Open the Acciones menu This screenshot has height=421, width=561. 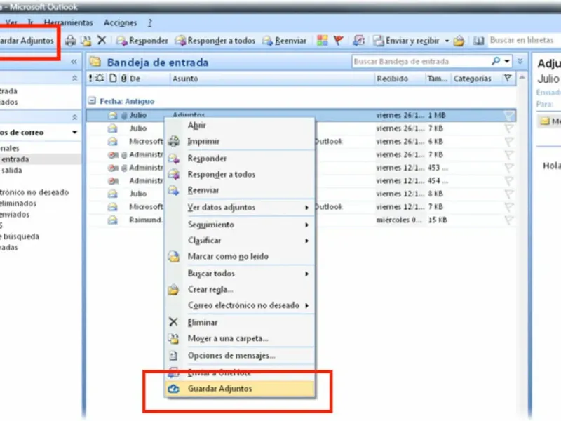click(x=120, y=22)
